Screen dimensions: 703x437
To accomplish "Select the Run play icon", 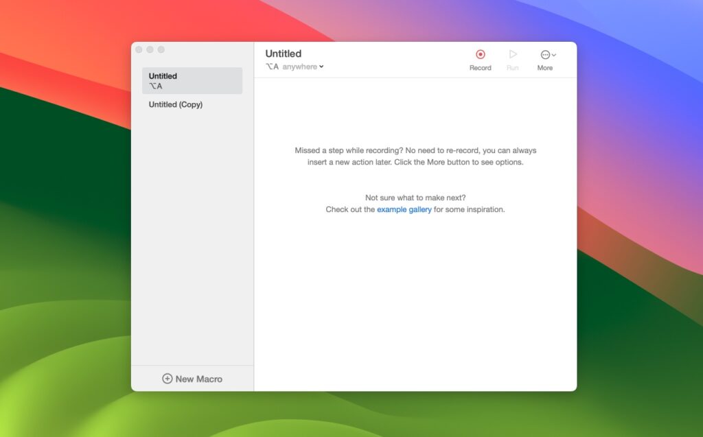I will [513, 55].
